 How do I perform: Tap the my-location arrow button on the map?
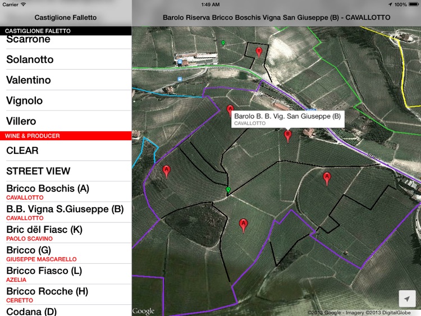pos(407,299)
